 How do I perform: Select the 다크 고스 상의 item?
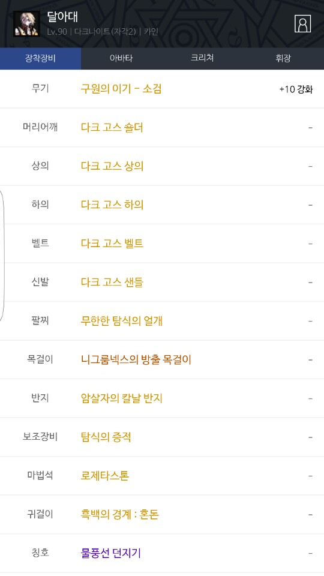point(112,166)
